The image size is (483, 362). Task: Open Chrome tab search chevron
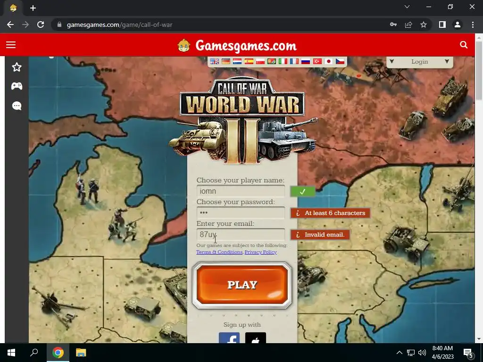[x=407, y=7]
